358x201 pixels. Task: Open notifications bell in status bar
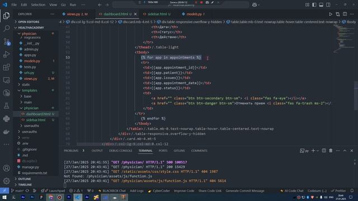[352, 191]
